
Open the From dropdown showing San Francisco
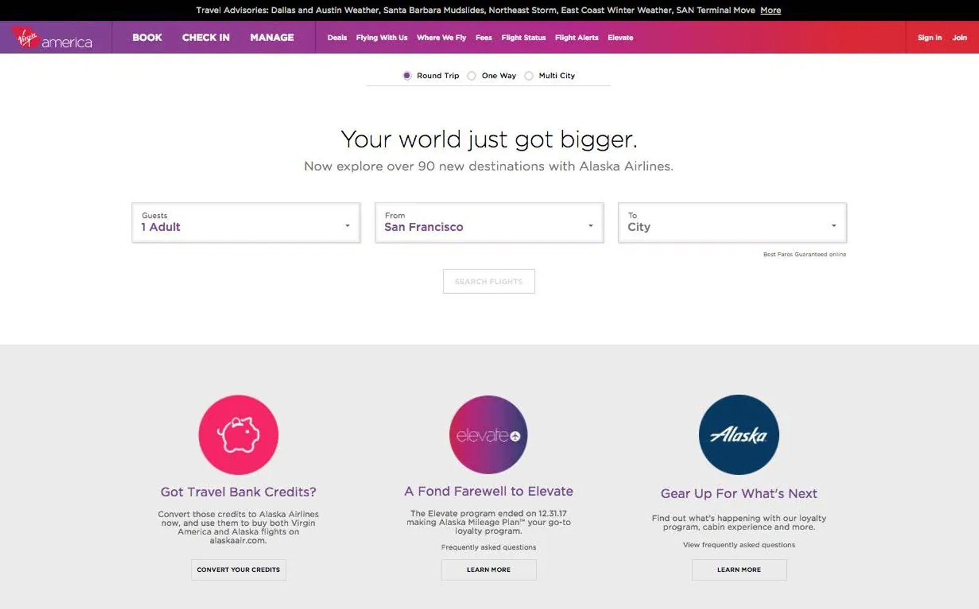pyautogui.click(x=489, y=223)
